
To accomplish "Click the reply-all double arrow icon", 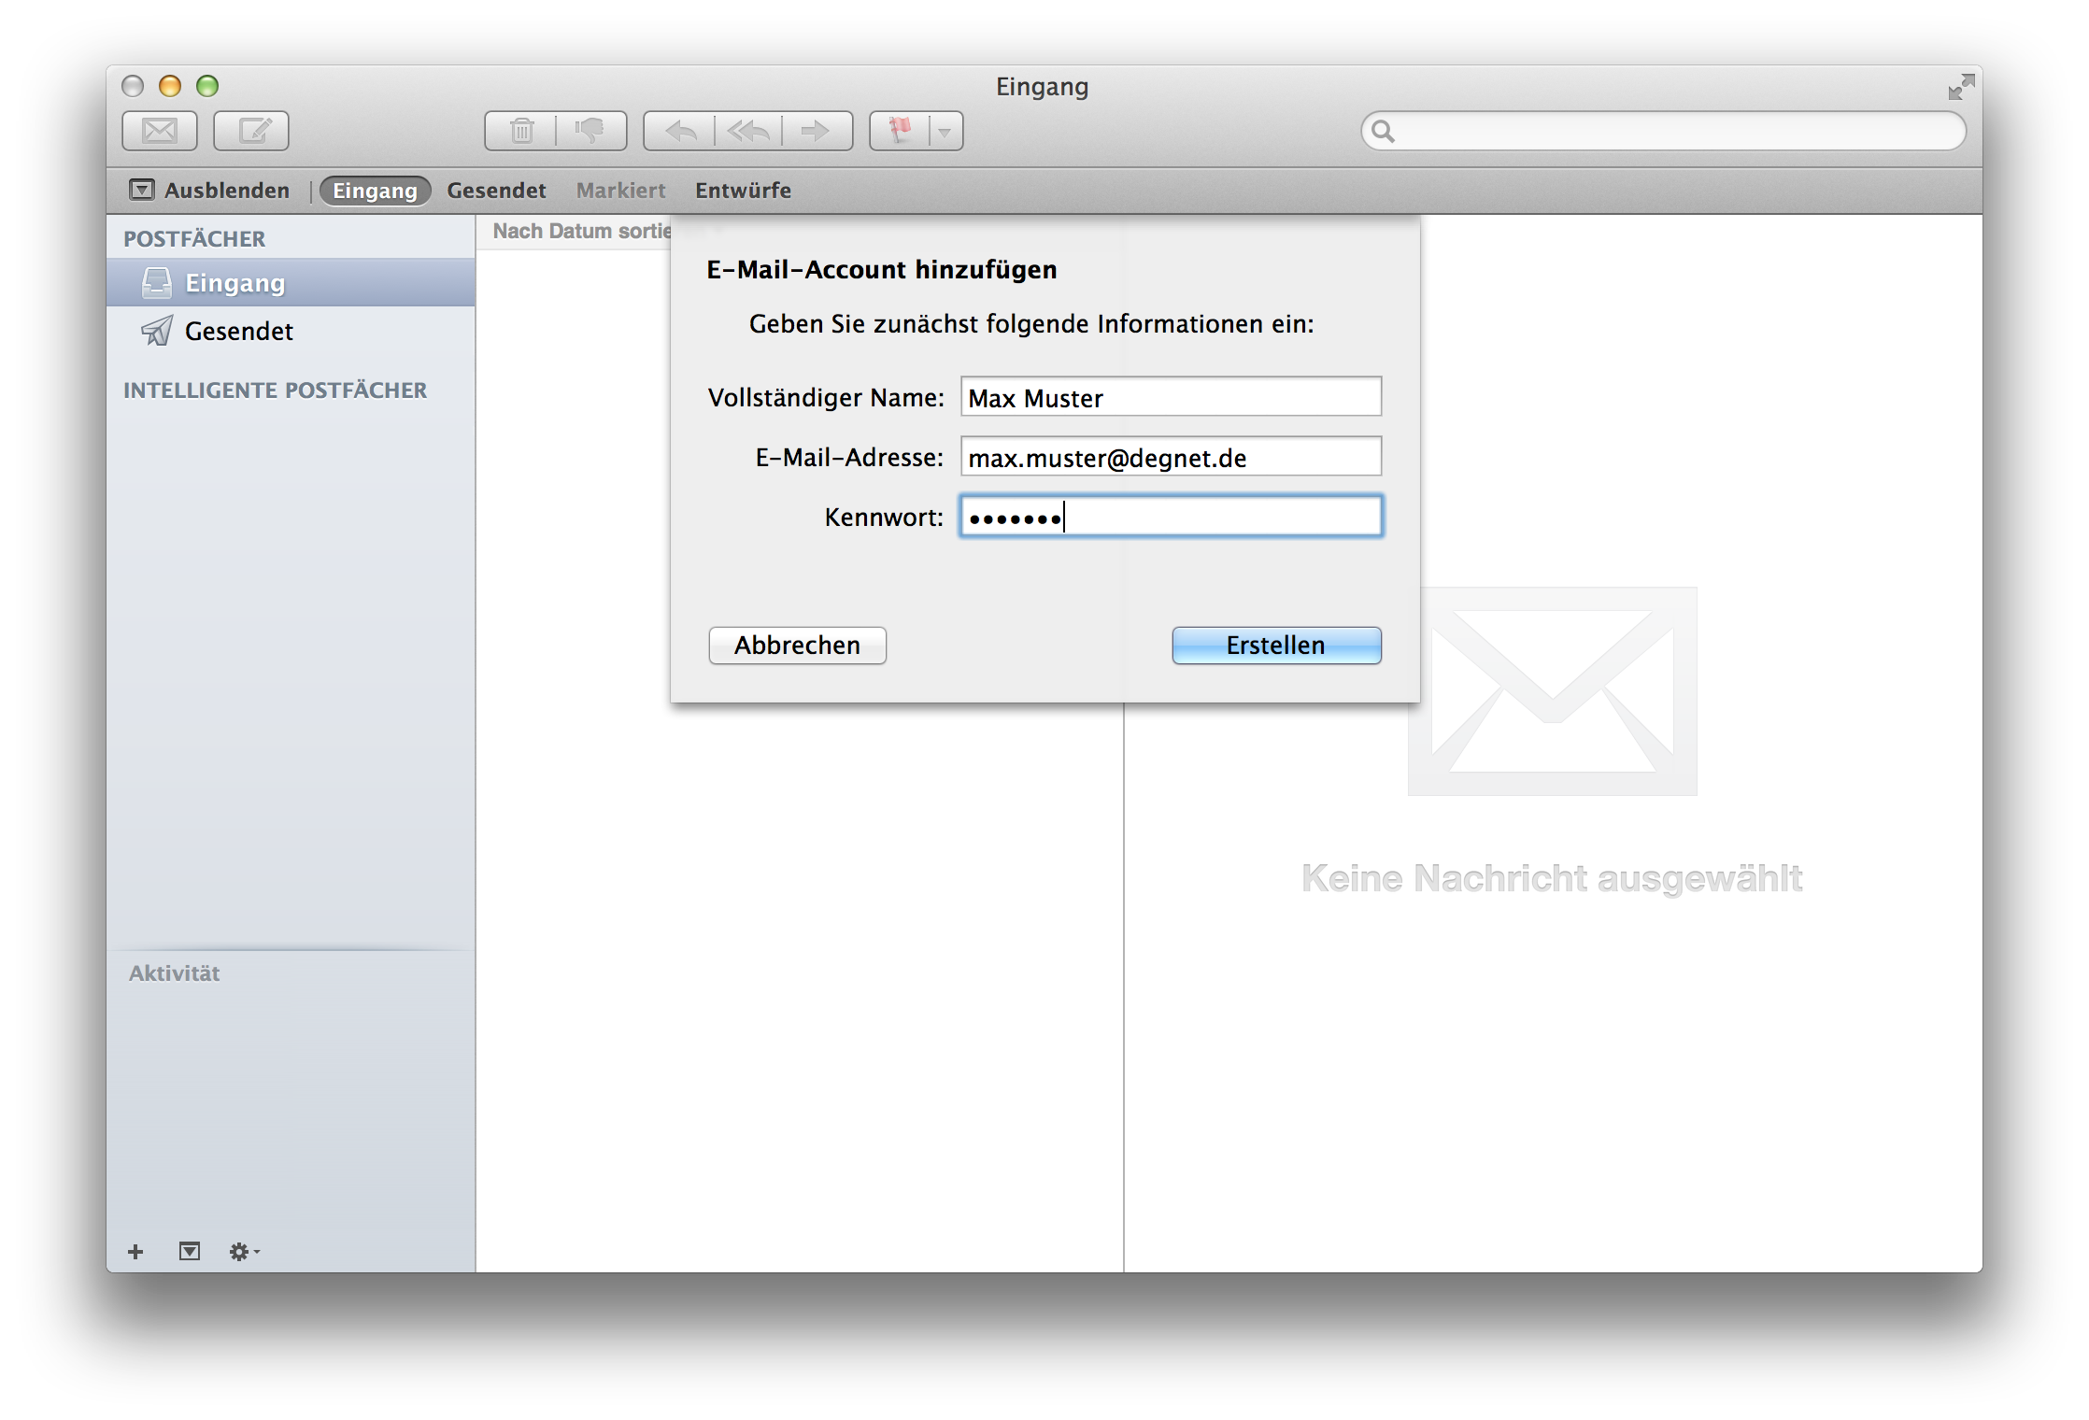I will coord(748,131).
